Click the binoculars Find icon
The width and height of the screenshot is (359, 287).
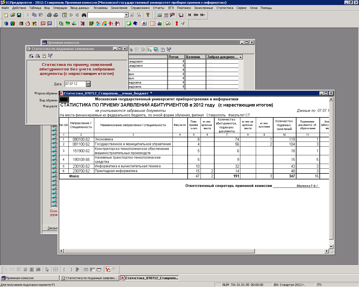(x=84, y=15)
